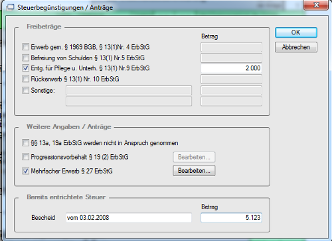
Task: Close the Steuerbegünstigungen / Anträge dialog
Action: (x=316, y=5)
